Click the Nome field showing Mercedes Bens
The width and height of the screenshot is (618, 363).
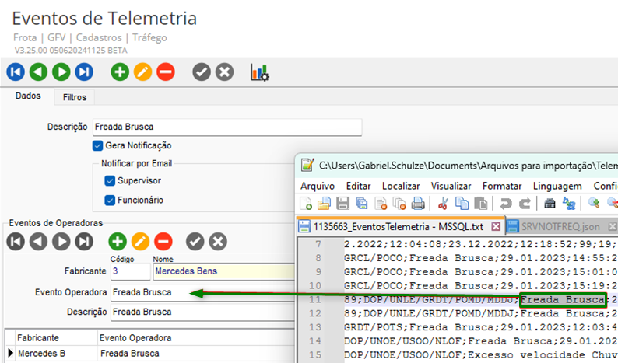224,271
